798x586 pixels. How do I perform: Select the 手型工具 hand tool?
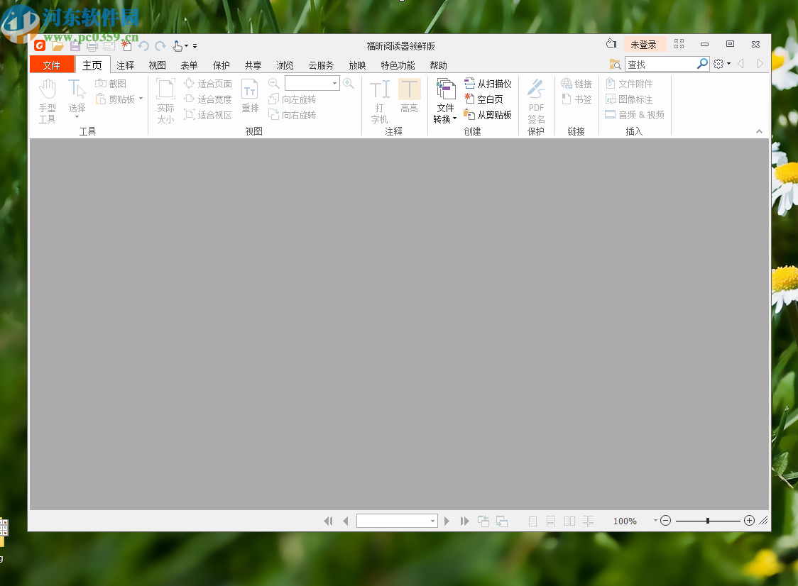click(48, 101)
